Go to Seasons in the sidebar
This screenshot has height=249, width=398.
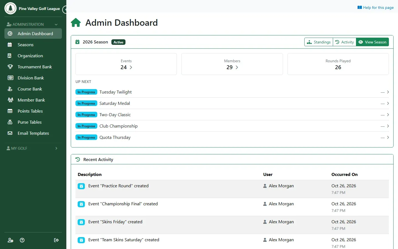(x=33, y=45)
